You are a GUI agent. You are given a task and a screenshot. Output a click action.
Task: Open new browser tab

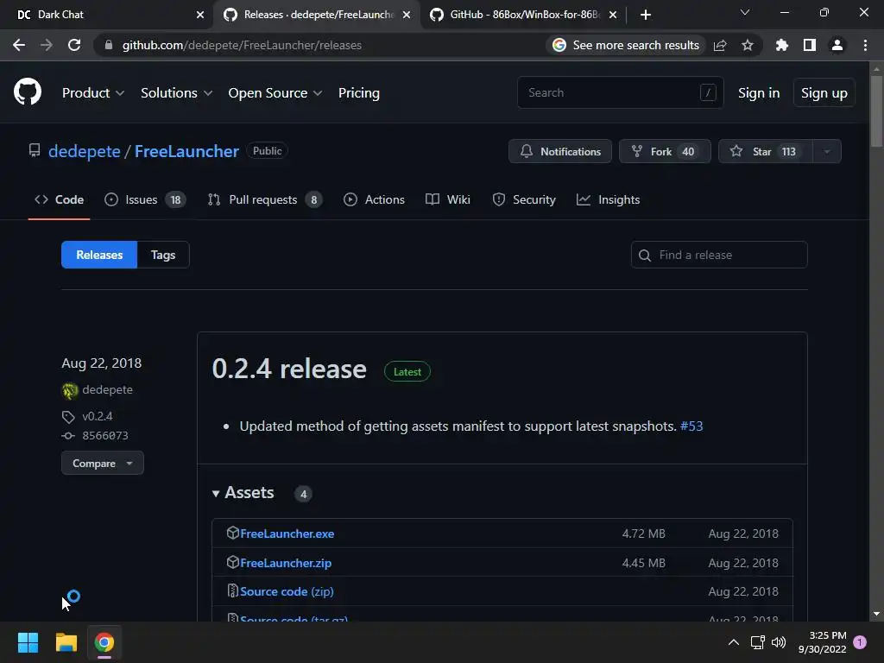(646, 15)
